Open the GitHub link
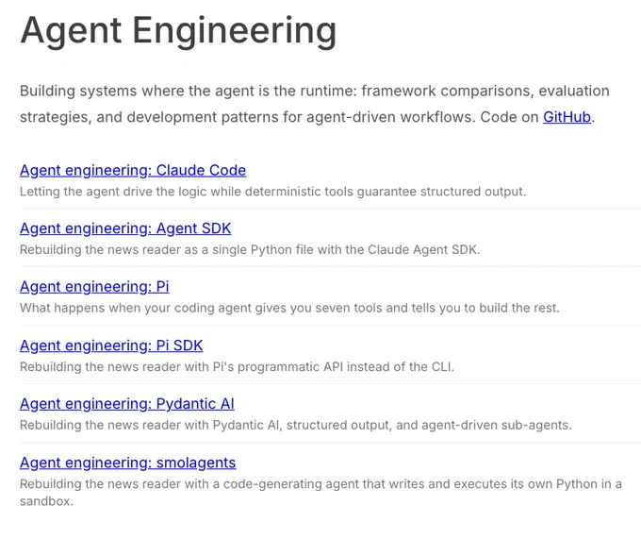The image size is (641, 539). 567,117
